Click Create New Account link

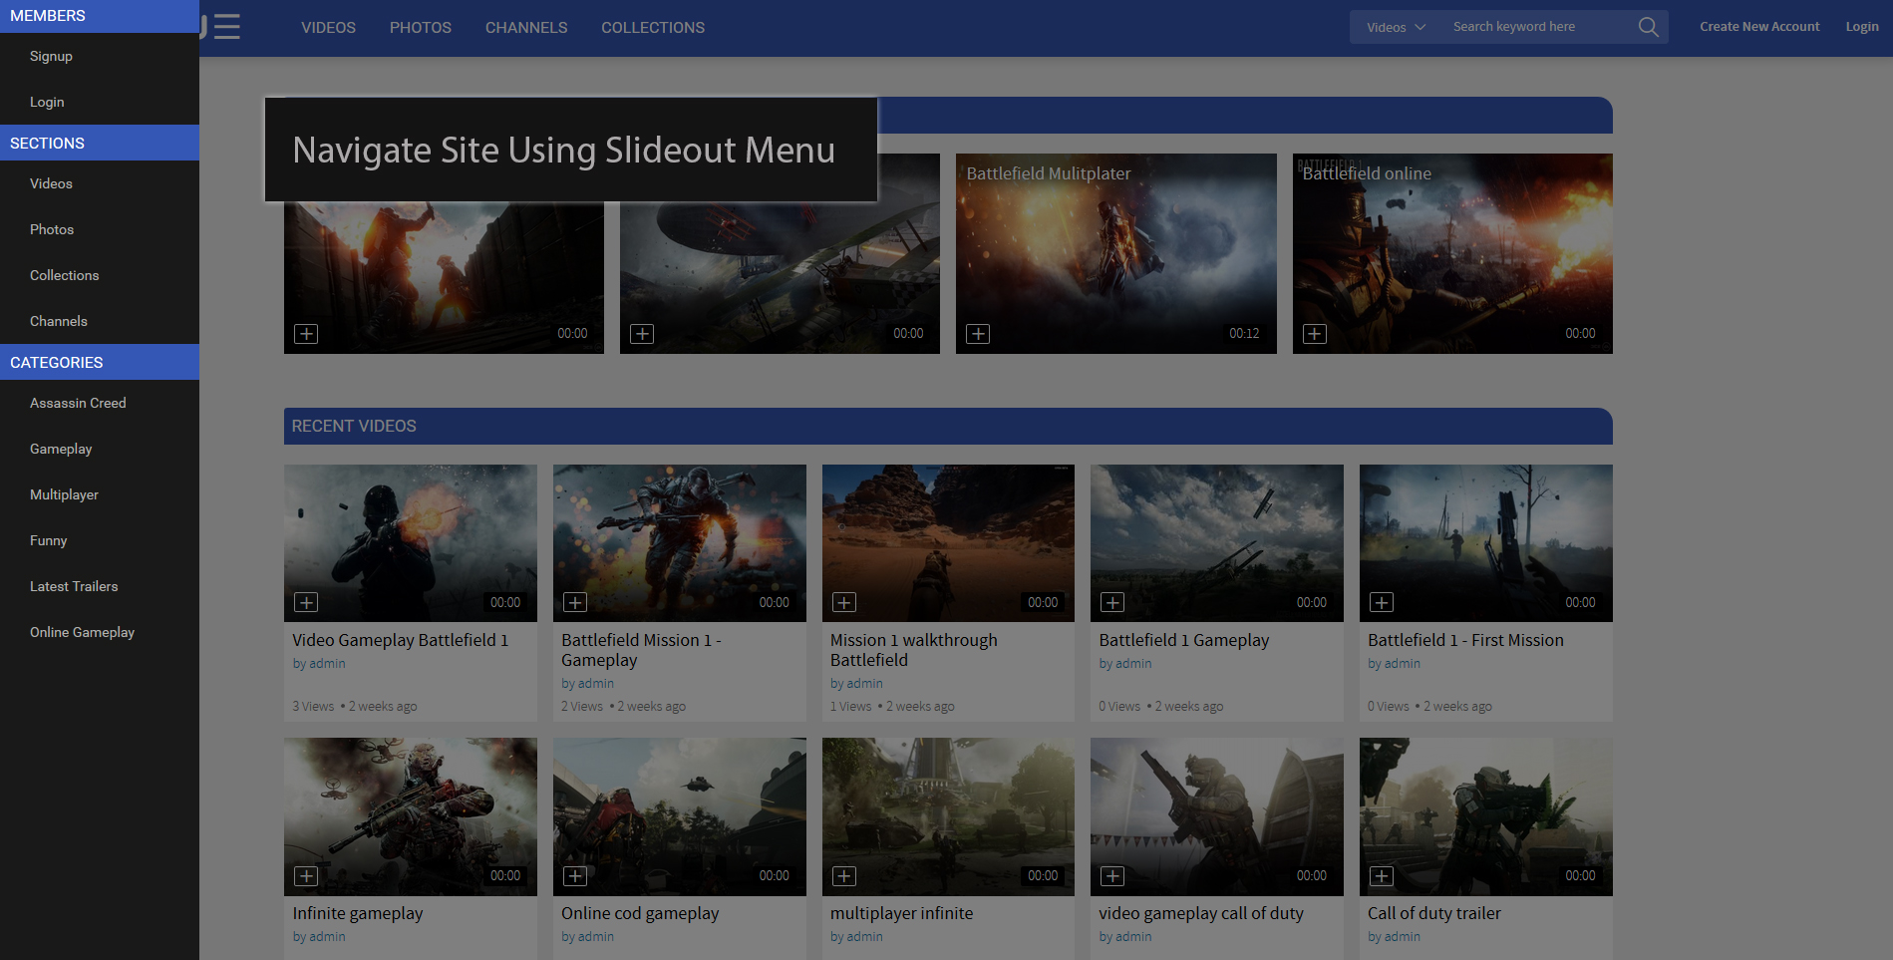pos(1759,27)
